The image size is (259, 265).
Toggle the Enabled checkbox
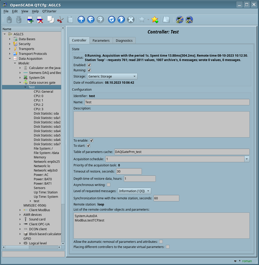point(89,65)
